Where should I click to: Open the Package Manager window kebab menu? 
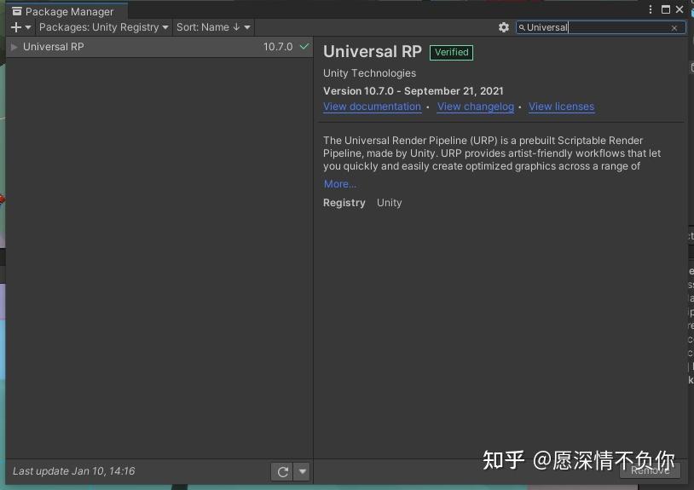click(651, 9)
